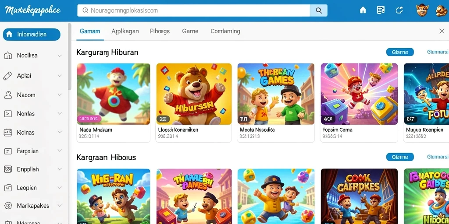Expand the Leopien chevron arrow
This screenshot has height=224, width=449.
point(60,188)
